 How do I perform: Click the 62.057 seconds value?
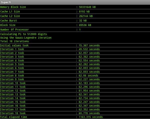click(89, 53)
